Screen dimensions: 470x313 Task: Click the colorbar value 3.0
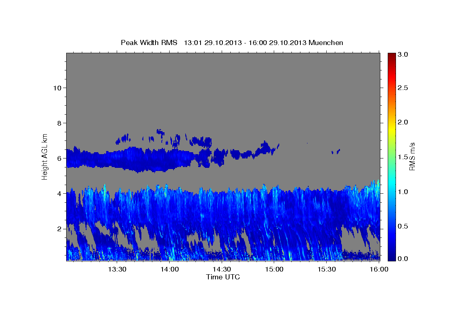(403, 55)
